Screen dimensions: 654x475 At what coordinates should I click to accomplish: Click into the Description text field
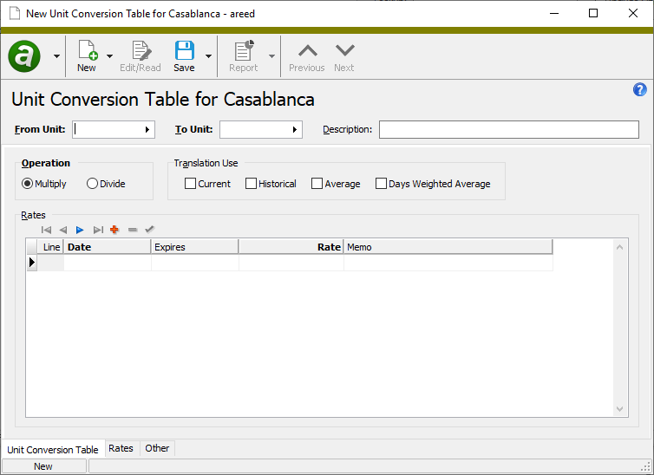508,130
